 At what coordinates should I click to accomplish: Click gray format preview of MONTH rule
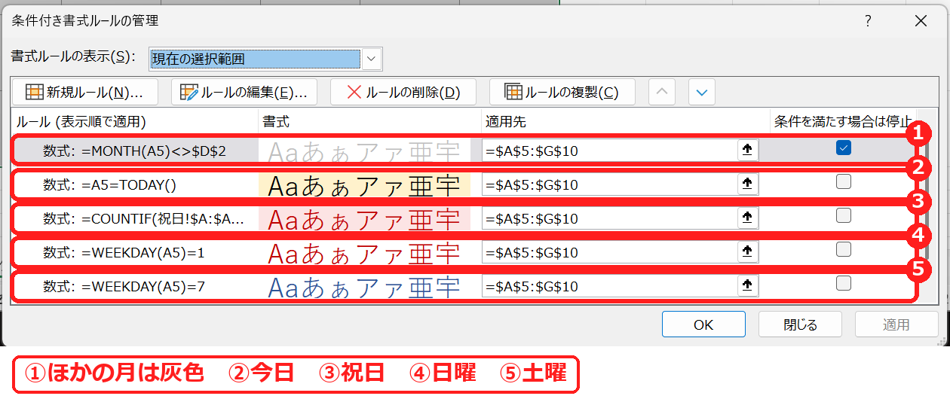pyautogui.click(x=364, y=151)
